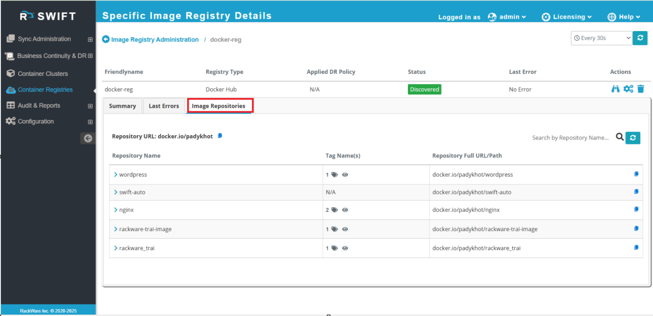Click the back arrow beside Image Registry Administration

click(x=106, y=40)
